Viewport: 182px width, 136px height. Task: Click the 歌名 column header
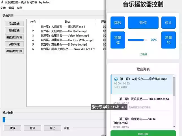pos(68,22)
